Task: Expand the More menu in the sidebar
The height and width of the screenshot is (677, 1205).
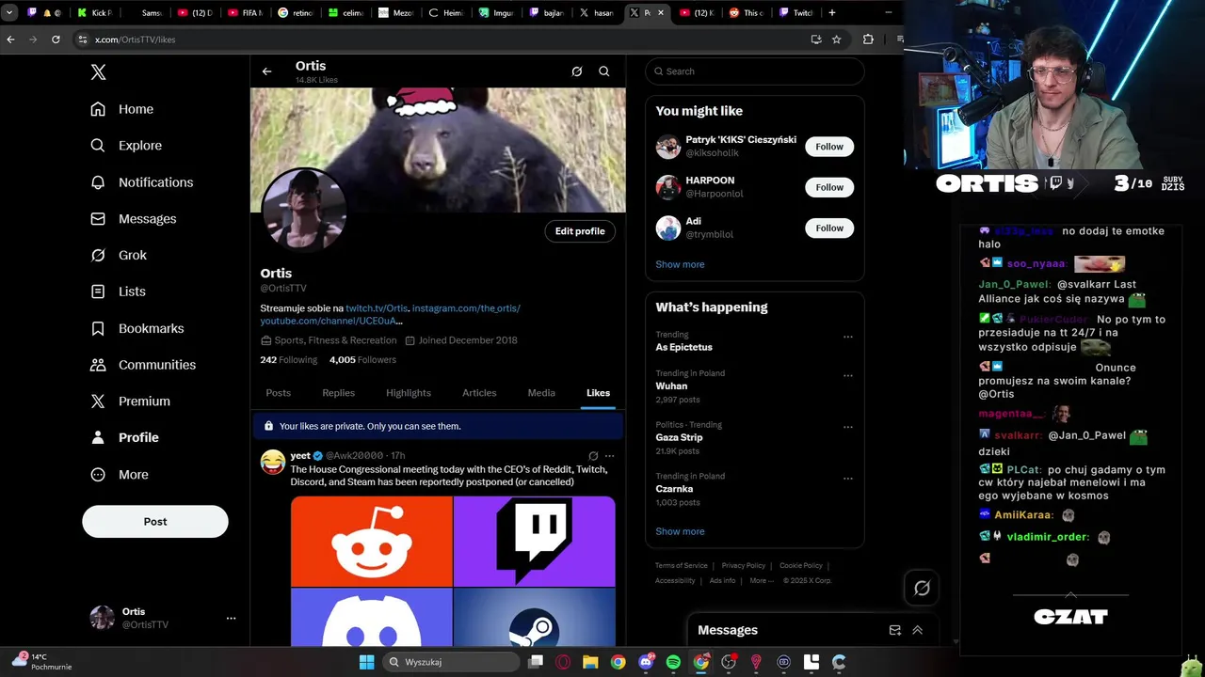Action: tap(119, 475)
